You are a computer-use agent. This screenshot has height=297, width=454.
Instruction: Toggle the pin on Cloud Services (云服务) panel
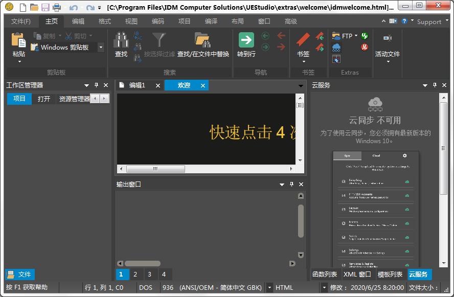[x=435, y=85]
